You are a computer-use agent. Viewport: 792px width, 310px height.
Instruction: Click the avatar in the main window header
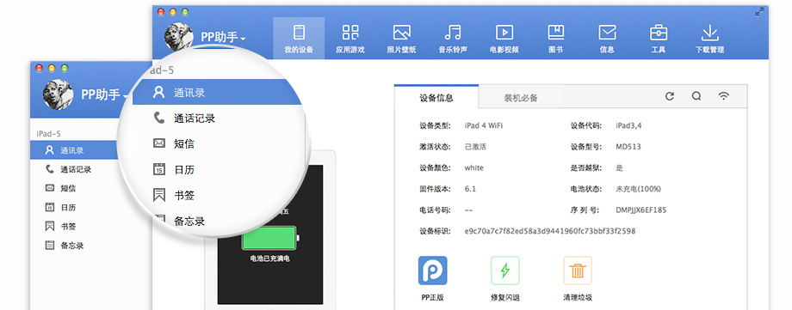(x=179, y=37)
